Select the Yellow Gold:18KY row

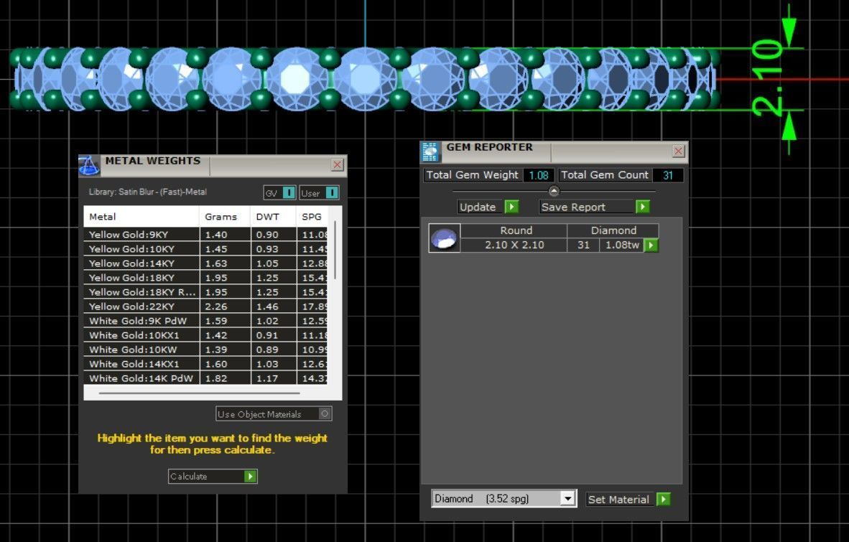click(205, 278)
